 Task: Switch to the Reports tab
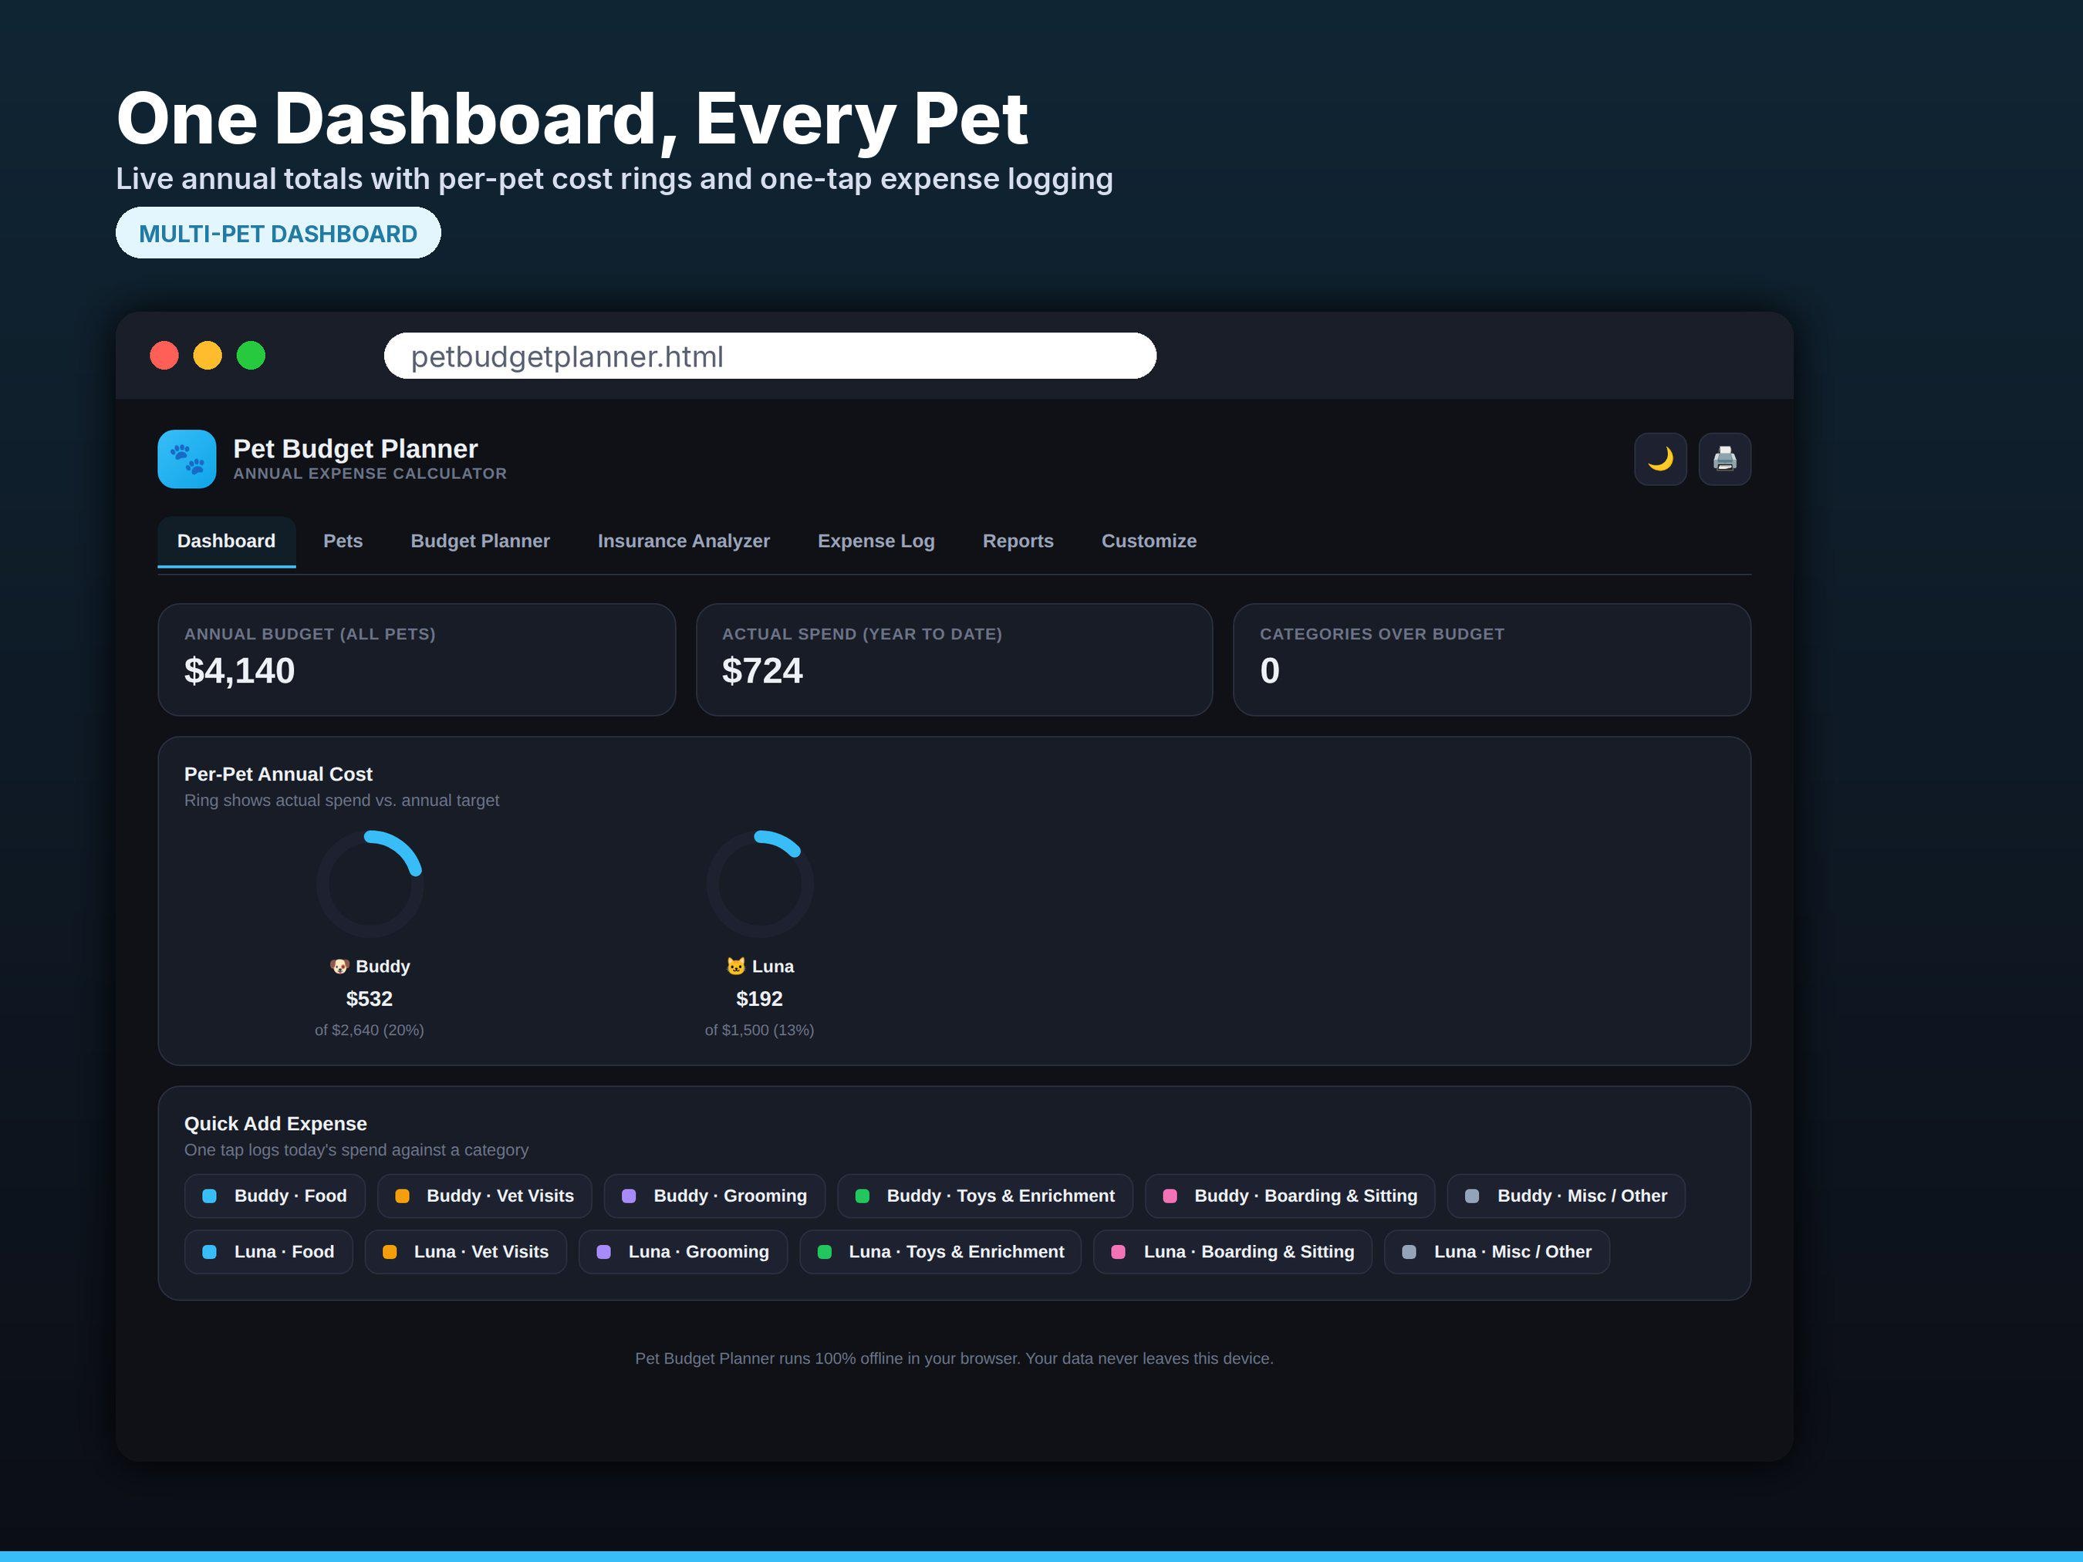click(x=1018, y=541)
